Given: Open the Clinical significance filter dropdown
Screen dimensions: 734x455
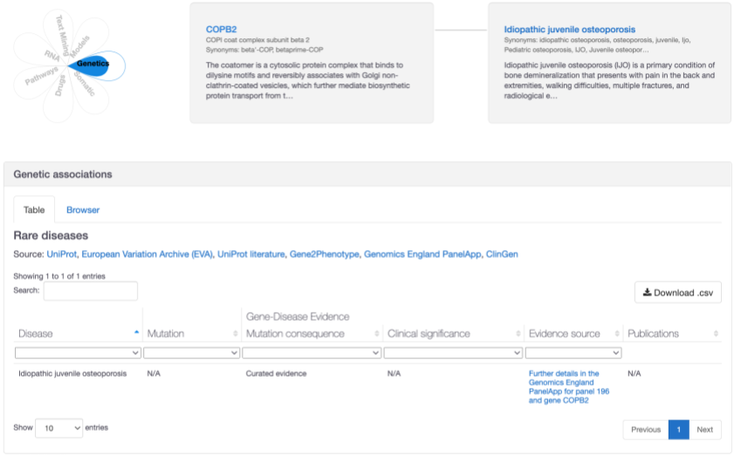Looking at the screenshot, I should (x=453, y=353).
